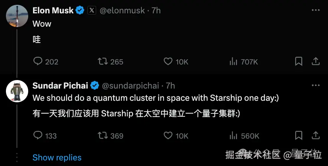The width and height of the screenshot is (328, 166).
Task: Open more options on Sundar Pichai's tweet
Action: point(315,86)
